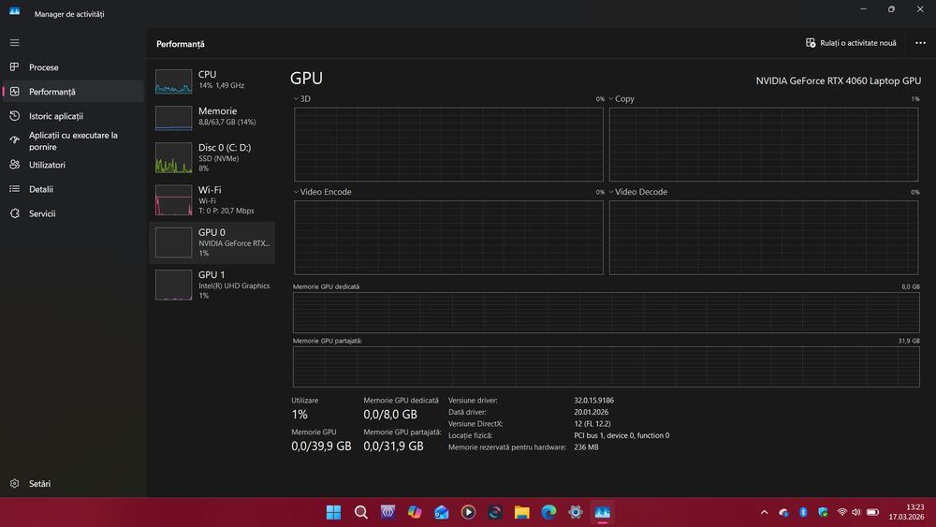Viewport: 936px width, 527px height.
Task: Click NVIDIA GeForce RTX 4060 Laptop GPU title
Action: point(838,81)
